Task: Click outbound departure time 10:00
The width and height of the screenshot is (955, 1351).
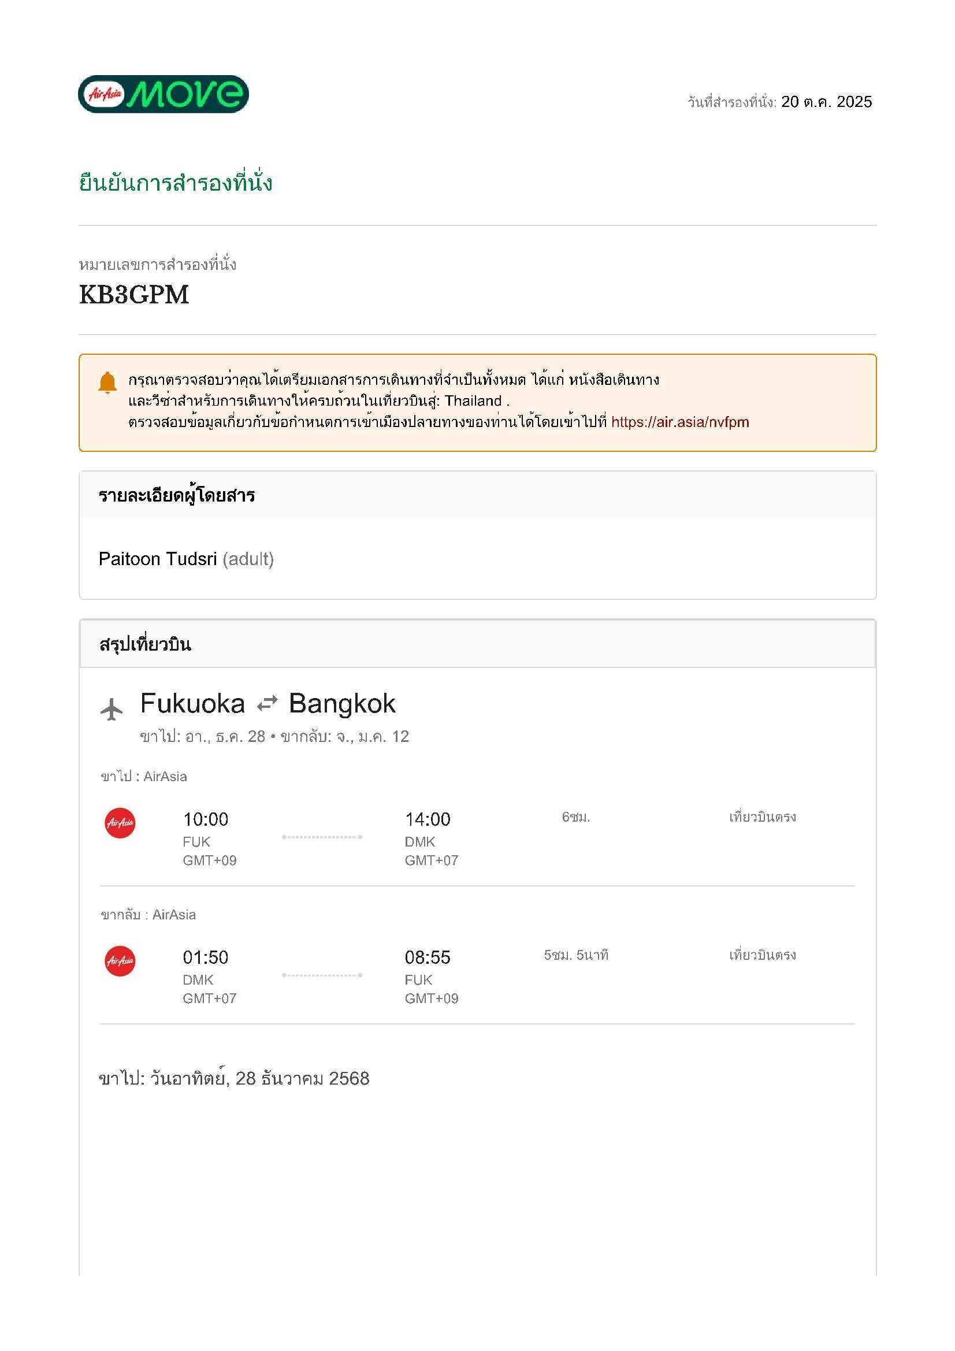Action: [x=205, y=819]
